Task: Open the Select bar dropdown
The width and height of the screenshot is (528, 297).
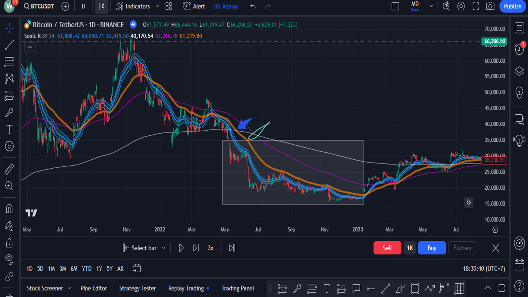Action: point(144,248)
